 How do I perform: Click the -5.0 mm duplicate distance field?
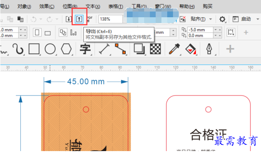pos(200,30)
